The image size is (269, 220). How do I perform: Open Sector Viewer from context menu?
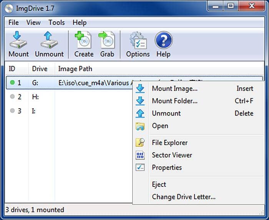tap(199, 155)
